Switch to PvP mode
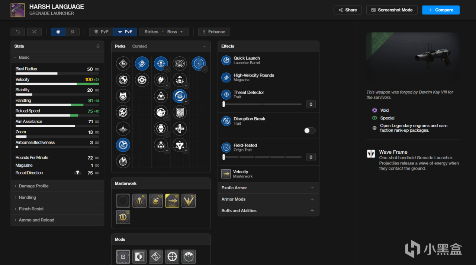 [x=101, y=32]
